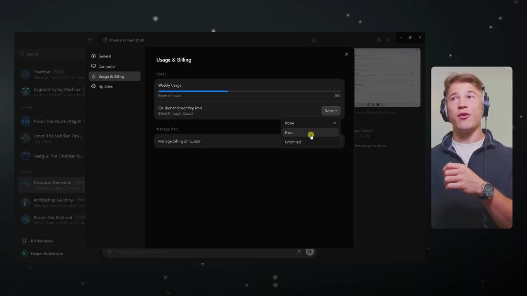The image size is (527, 296).
Task: Click the plus icon above the search box
Action: point(89,40)
